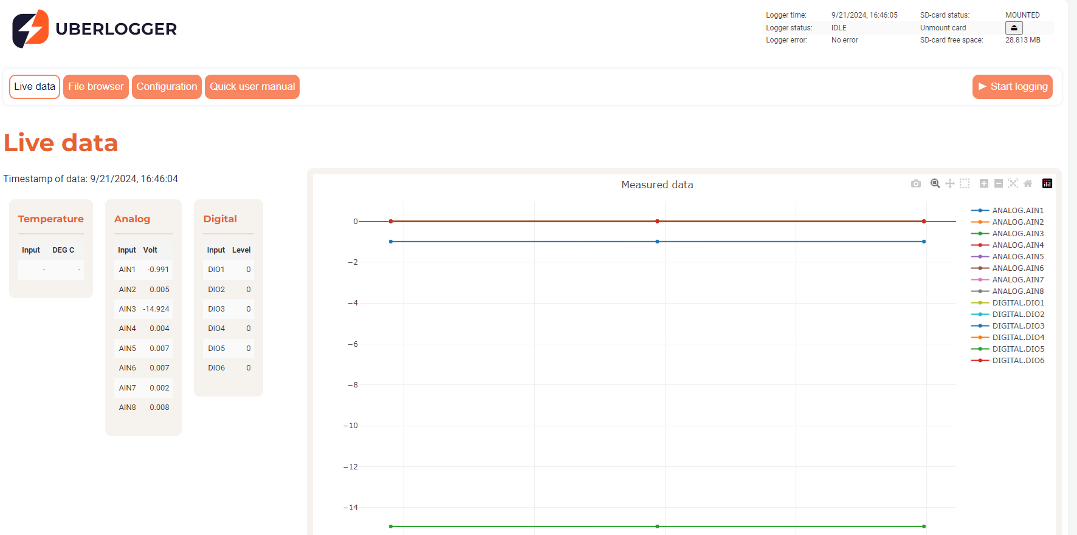The width and height of the screenshot is (1077, 535).
Task: Toggle ANALOG.AIN5 trace in the legend
Action: tap(1008, 257)
